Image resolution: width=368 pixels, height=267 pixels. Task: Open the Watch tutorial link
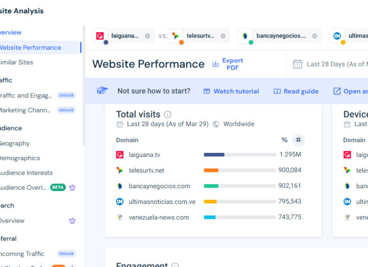click(x=231, y=91)
